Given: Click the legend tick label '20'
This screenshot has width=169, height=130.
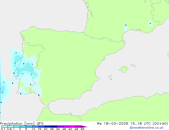Looking at the screenshot, I should [46, 129].
